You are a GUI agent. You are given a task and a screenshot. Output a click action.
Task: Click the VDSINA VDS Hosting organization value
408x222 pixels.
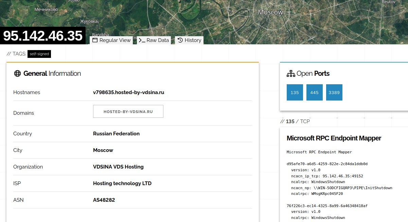[118, 167]
